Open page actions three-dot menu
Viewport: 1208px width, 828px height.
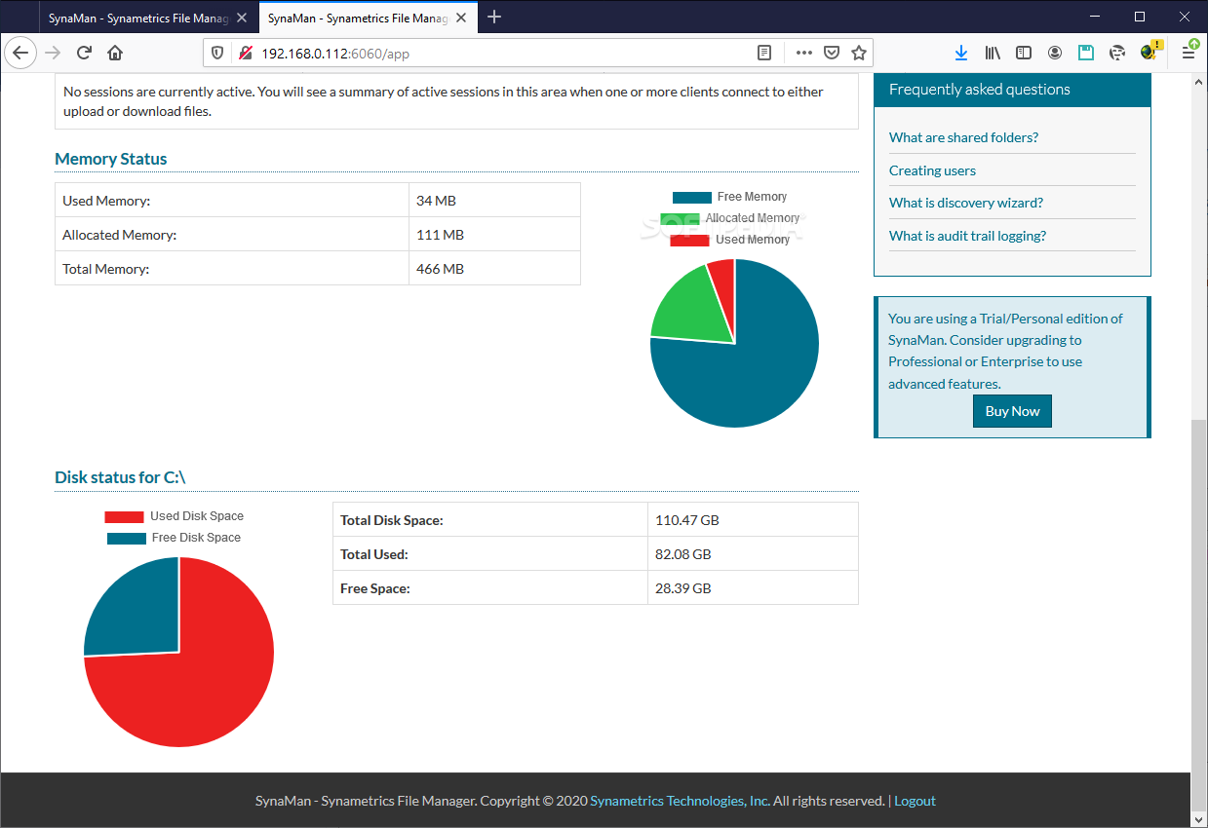point(804,53)
